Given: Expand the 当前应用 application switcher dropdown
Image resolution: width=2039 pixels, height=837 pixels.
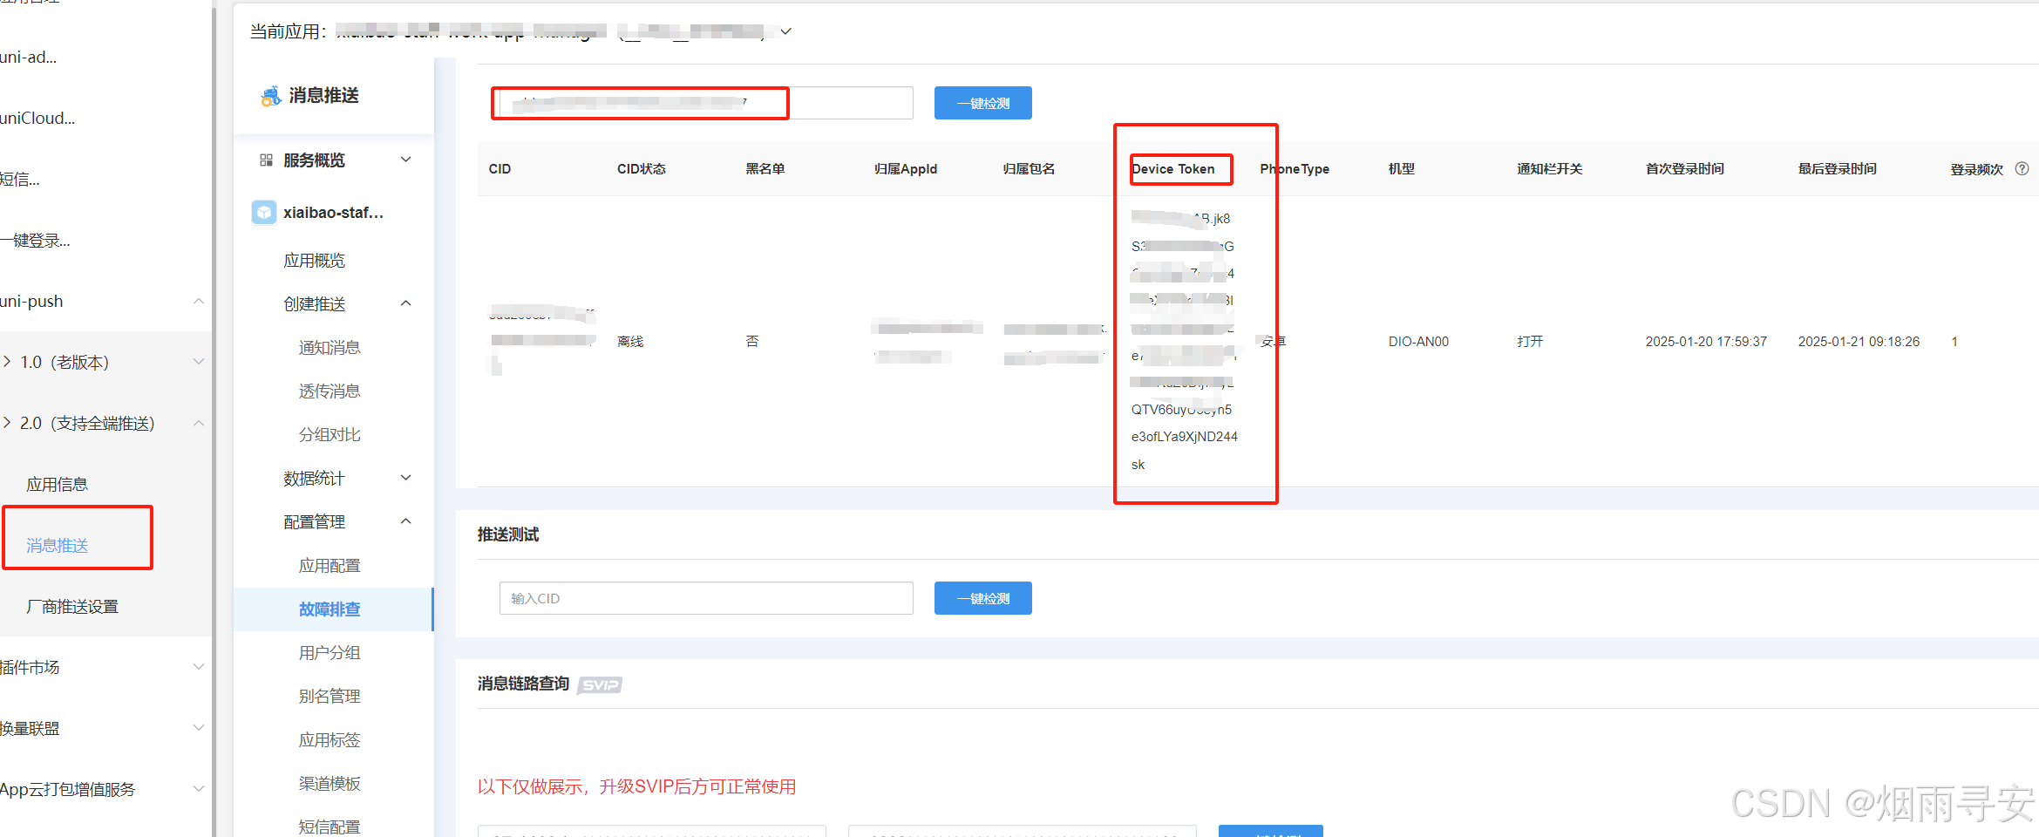Looking at the screenshot, I should pos(785,31).
